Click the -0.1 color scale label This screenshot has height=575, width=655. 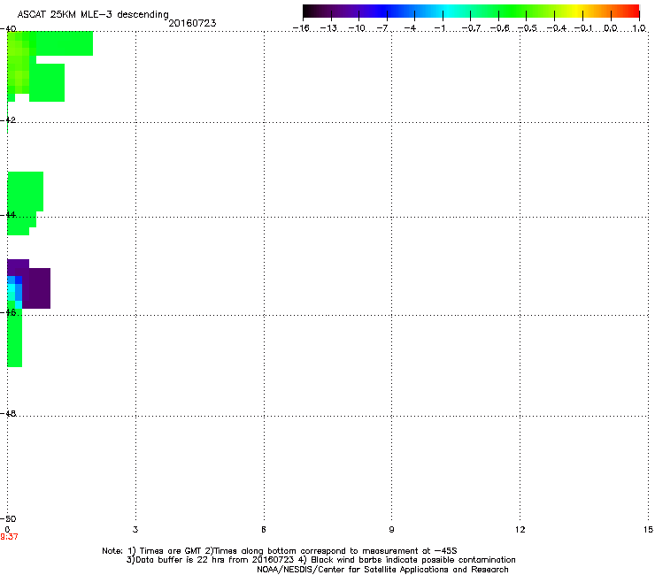(x=584, y=28)
